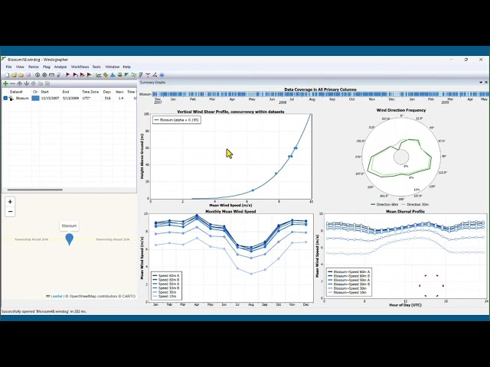
Task: Click the grayed folder icon in dataset toolbar
Action: click(x=41, y=83)
